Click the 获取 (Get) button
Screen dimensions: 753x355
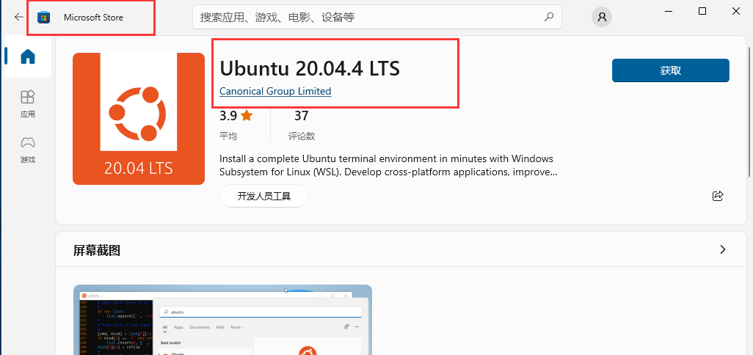pos(670,70)
